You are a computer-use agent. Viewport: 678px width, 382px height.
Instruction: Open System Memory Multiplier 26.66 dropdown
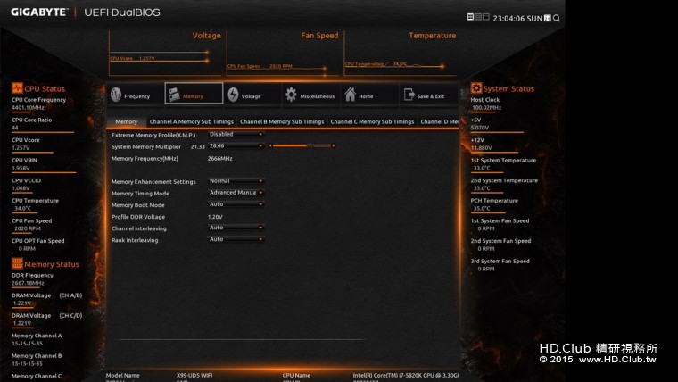point(236,146)
